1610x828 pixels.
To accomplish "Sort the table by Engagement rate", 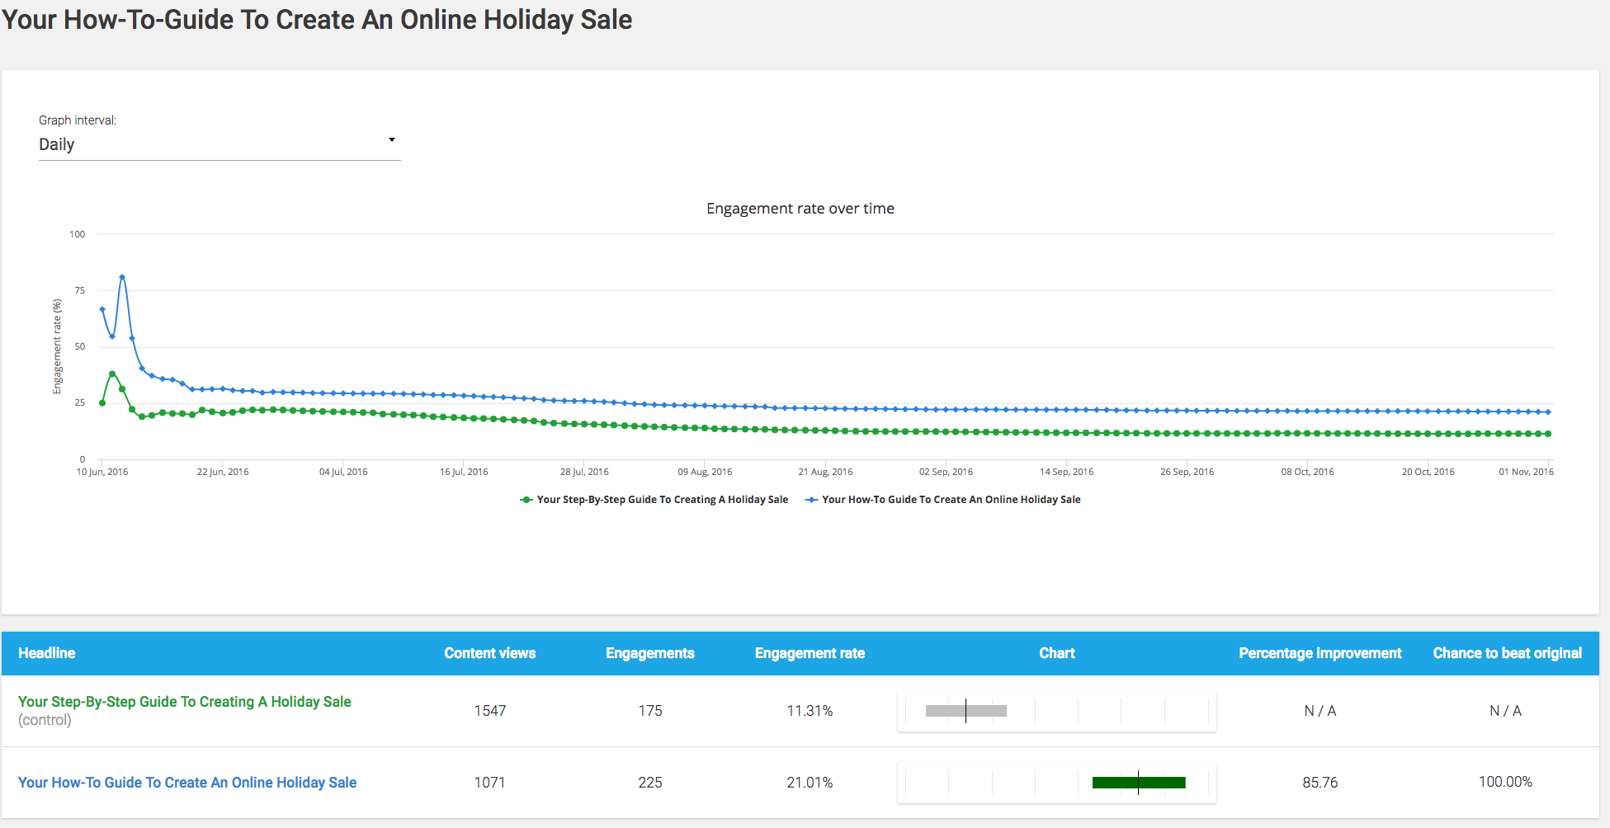I will 809,652.
